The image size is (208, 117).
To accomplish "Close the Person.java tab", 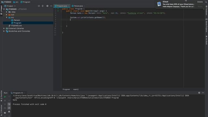I will click(84, 6).
